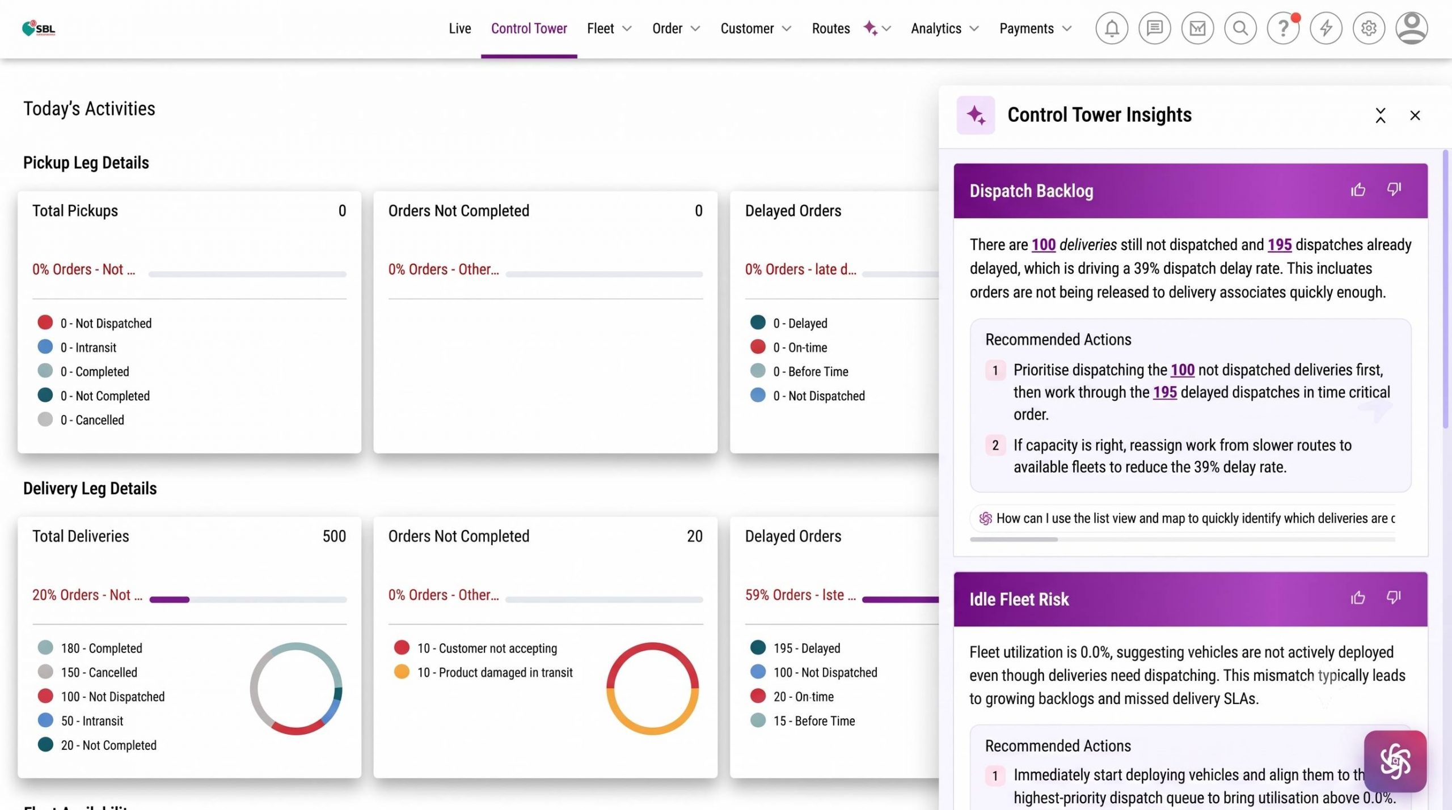Open the mail inbox icon
The width and height of the screenshot is (1452, 810).
(1197, 28)
